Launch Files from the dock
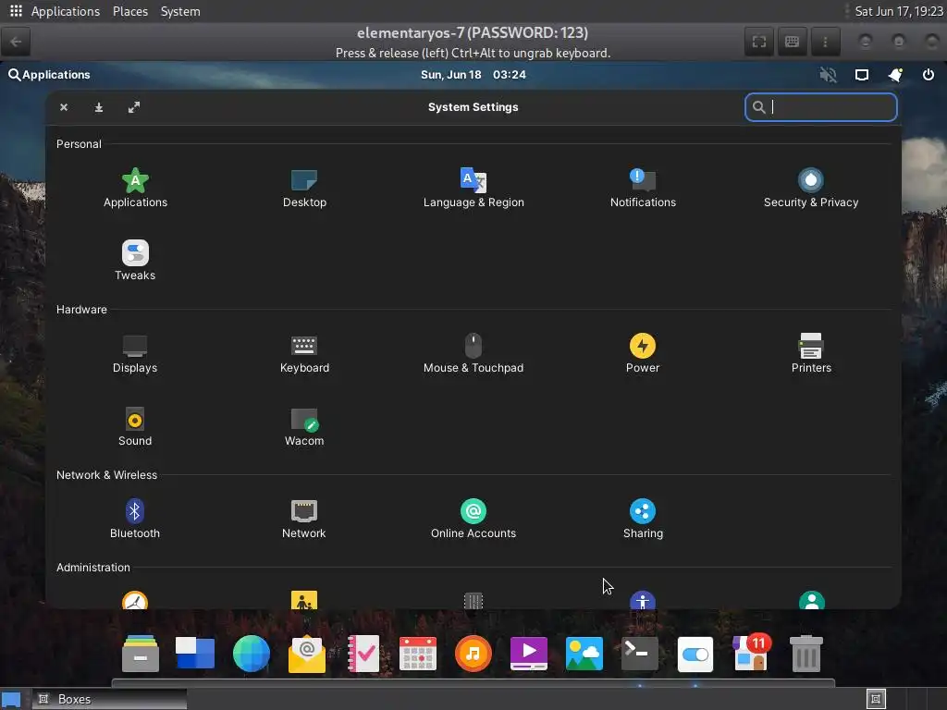947x710 pixels. [x=141, y=654]
